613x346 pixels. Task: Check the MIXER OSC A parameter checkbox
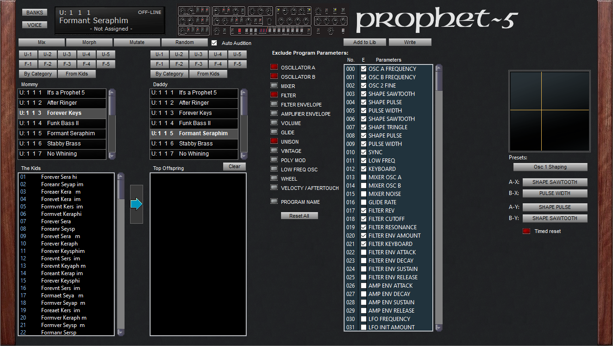tap(363, 177)
